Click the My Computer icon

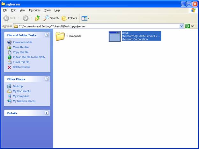9,96
